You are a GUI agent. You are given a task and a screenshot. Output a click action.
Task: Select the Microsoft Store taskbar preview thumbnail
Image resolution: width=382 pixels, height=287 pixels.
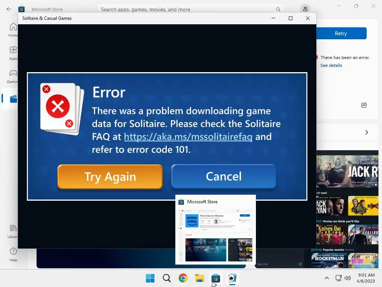click(x=216, y=230)
